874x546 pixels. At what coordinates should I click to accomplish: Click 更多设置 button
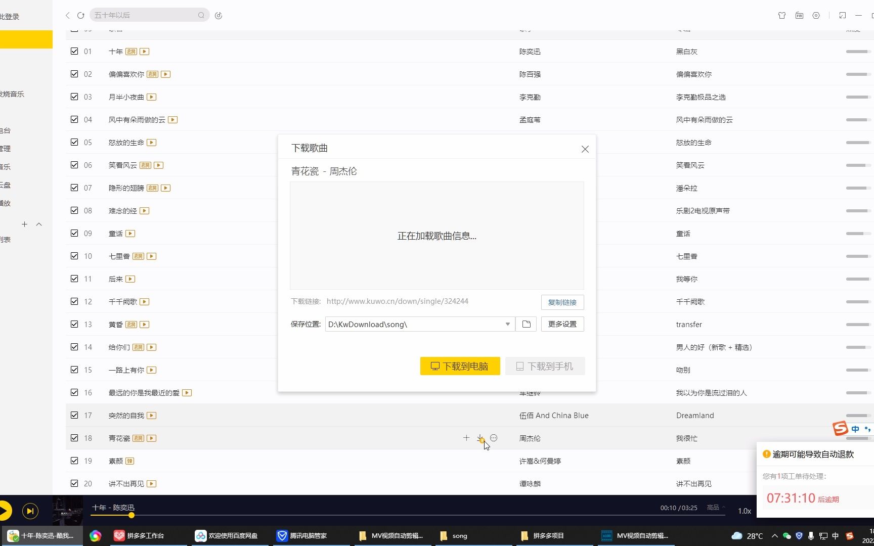click(x=562, y=324)
